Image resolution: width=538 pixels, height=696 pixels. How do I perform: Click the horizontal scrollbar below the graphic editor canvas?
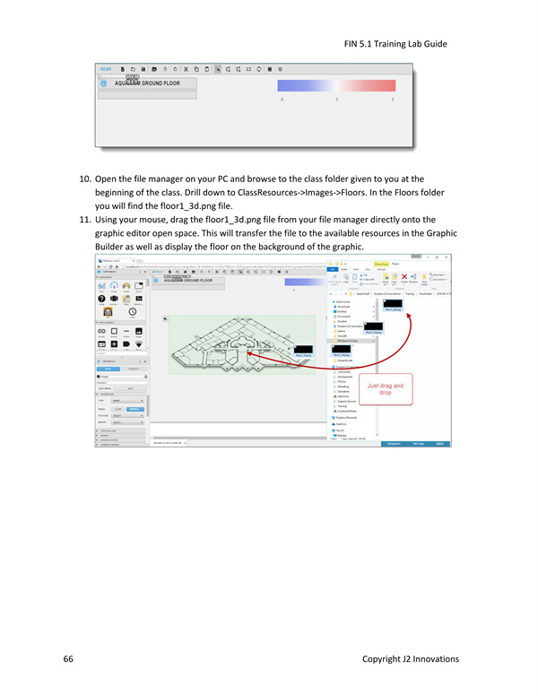point(239,438)
